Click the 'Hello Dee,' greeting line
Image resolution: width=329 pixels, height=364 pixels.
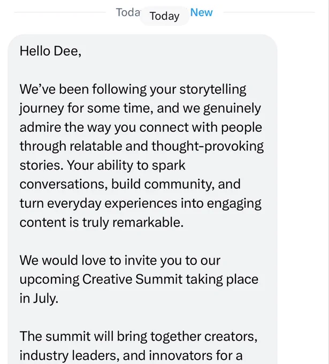coord(50,51)
